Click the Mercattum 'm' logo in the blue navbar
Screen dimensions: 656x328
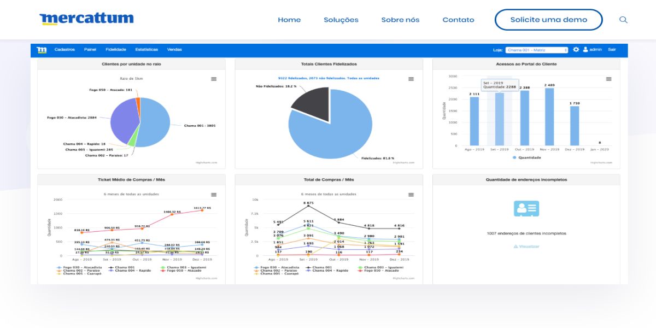[x=41, y=49]
